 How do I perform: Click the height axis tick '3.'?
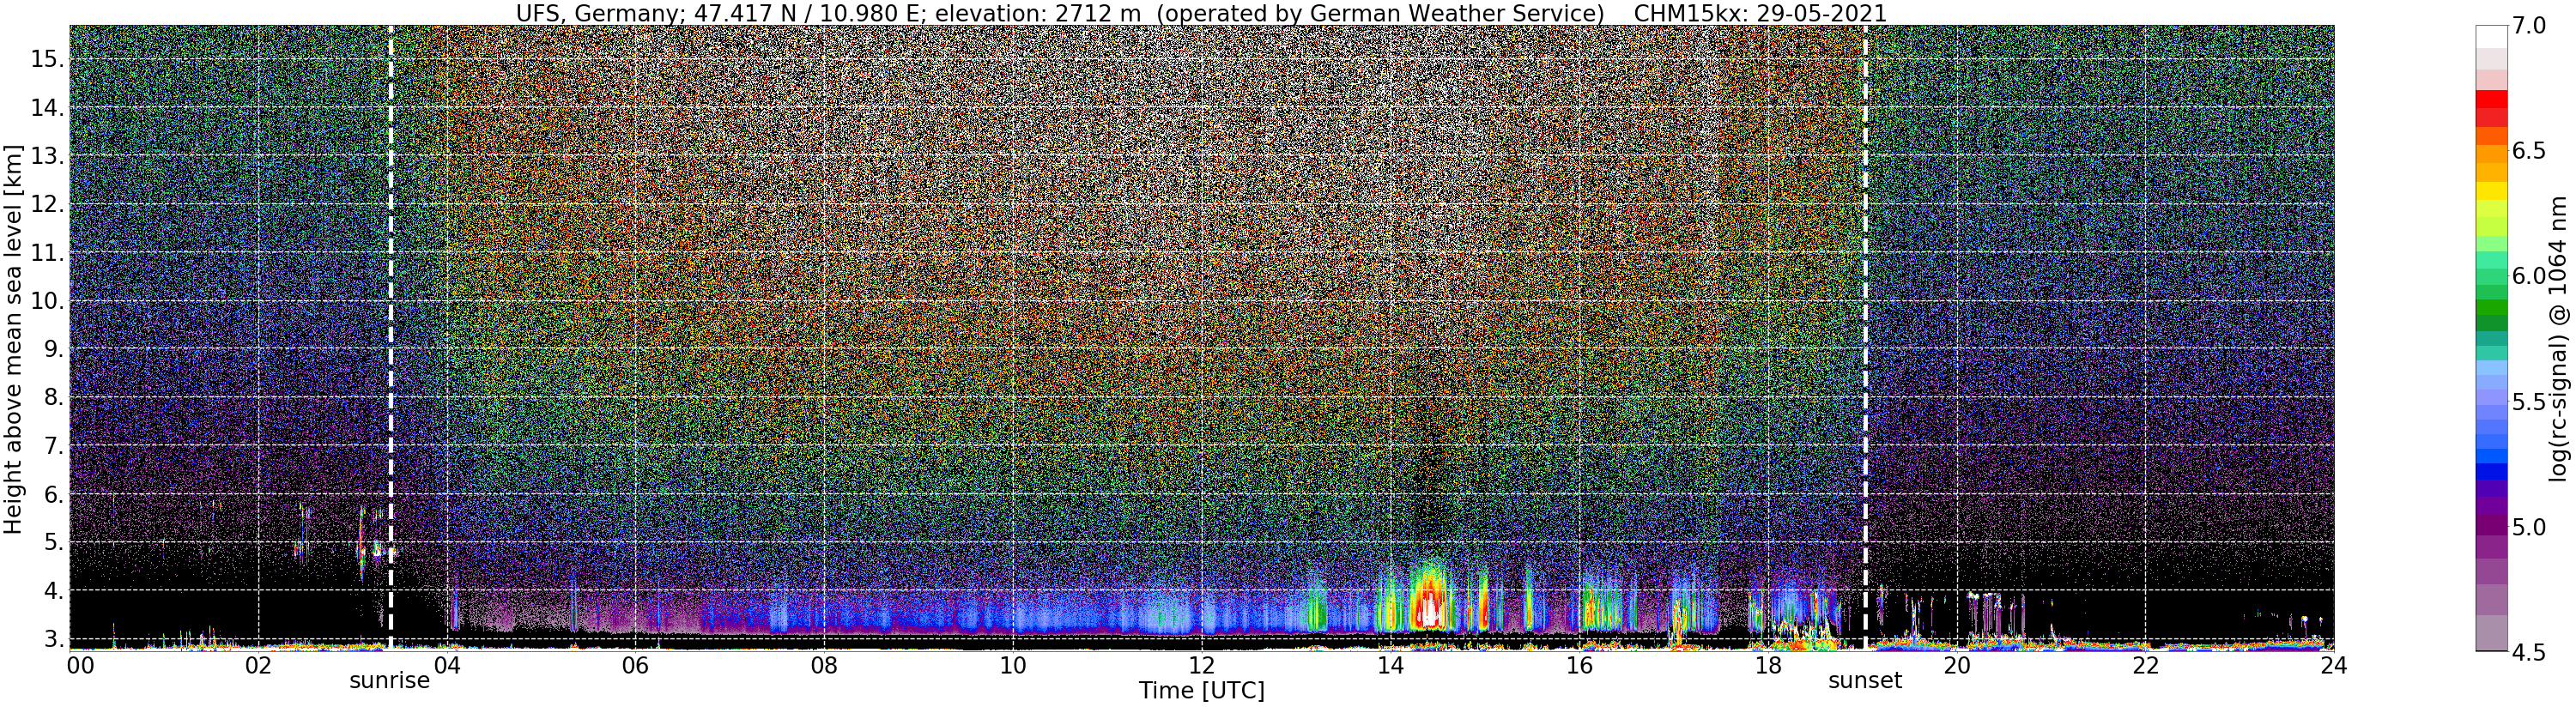coord(54,638)
